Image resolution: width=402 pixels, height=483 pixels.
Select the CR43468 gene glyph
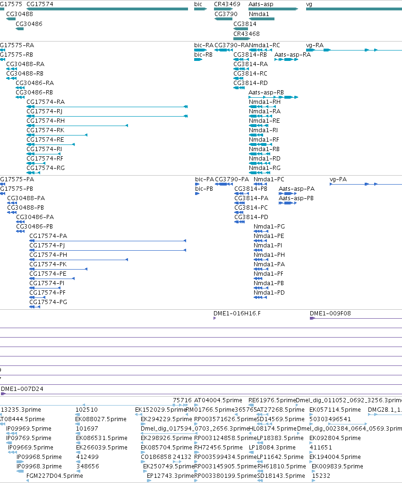point(242,39)
